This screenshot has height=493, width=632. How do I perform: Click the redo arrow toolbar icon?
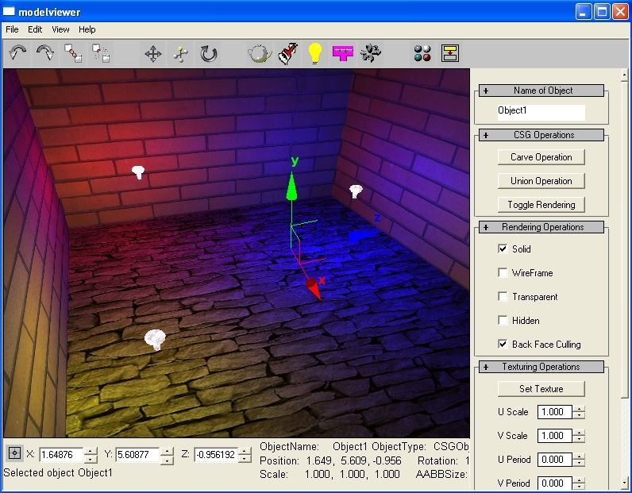(45, 53)
